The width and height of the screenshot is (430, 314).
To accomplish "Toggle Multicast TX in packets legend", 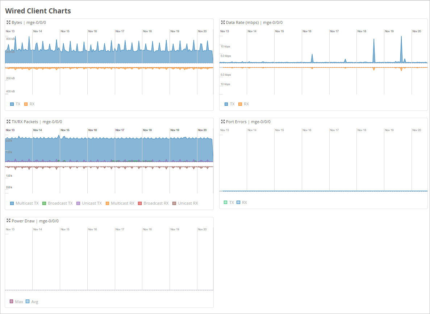I will [24, 203].
